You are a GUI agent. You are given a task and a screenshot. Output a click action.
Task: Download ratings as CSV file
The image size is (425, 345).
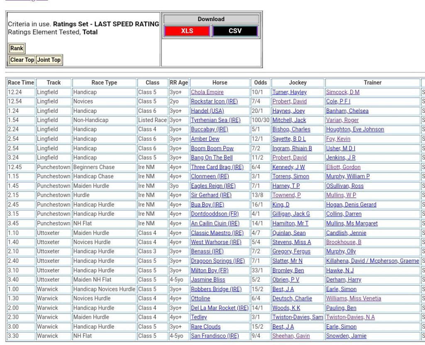click(x=235, y=31)
